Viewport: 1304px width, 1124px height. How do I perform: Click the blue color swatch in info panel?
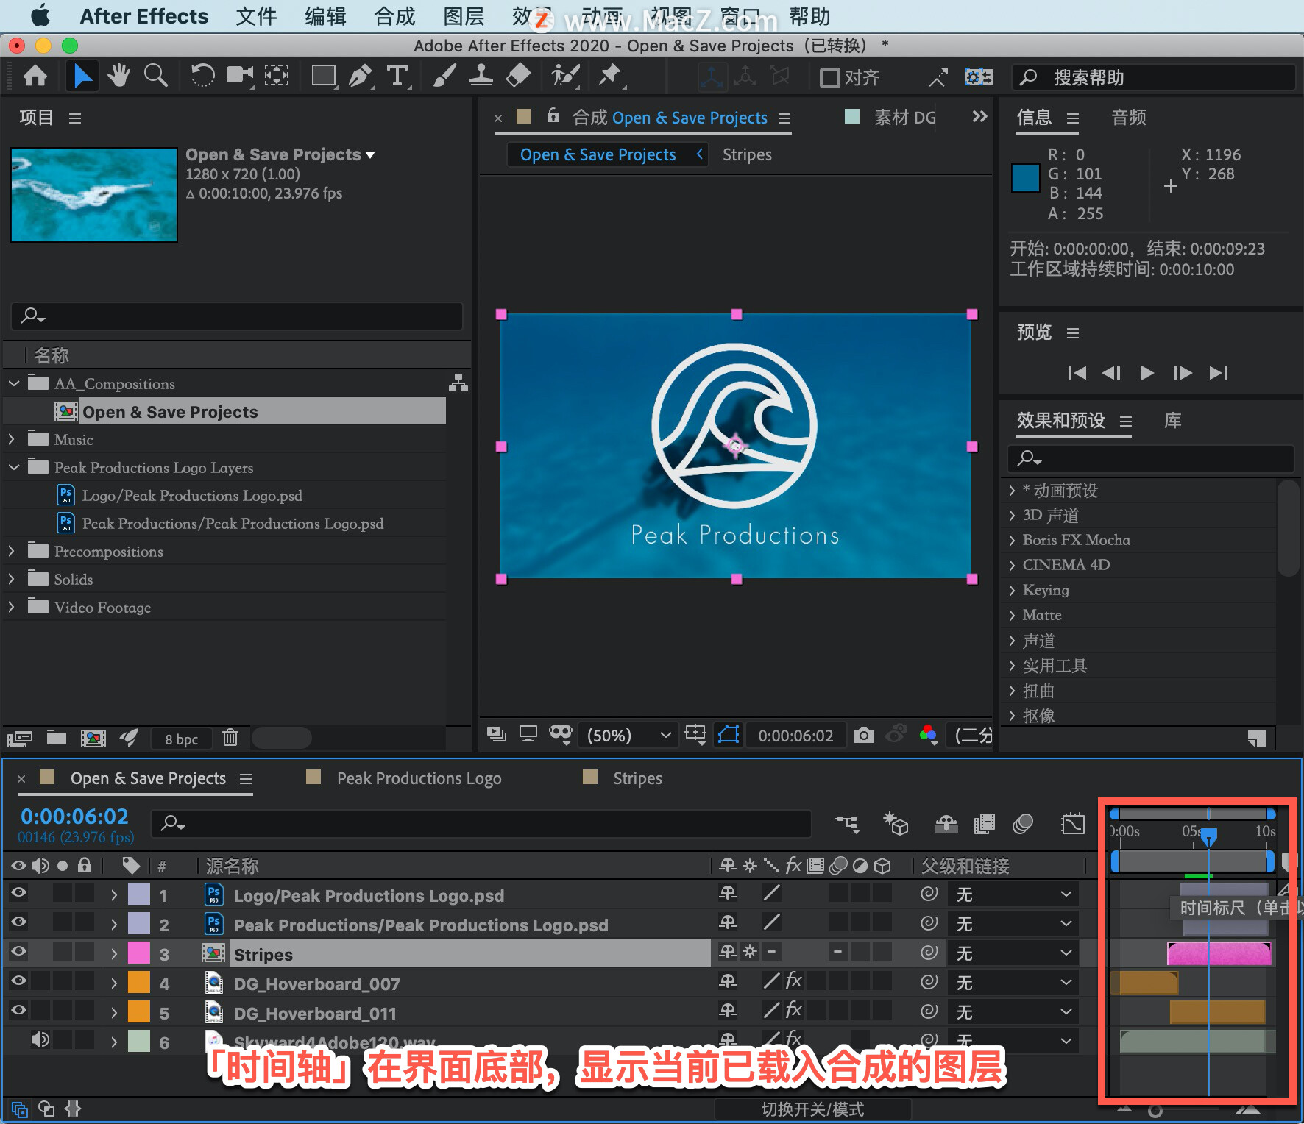(1025, 178)
